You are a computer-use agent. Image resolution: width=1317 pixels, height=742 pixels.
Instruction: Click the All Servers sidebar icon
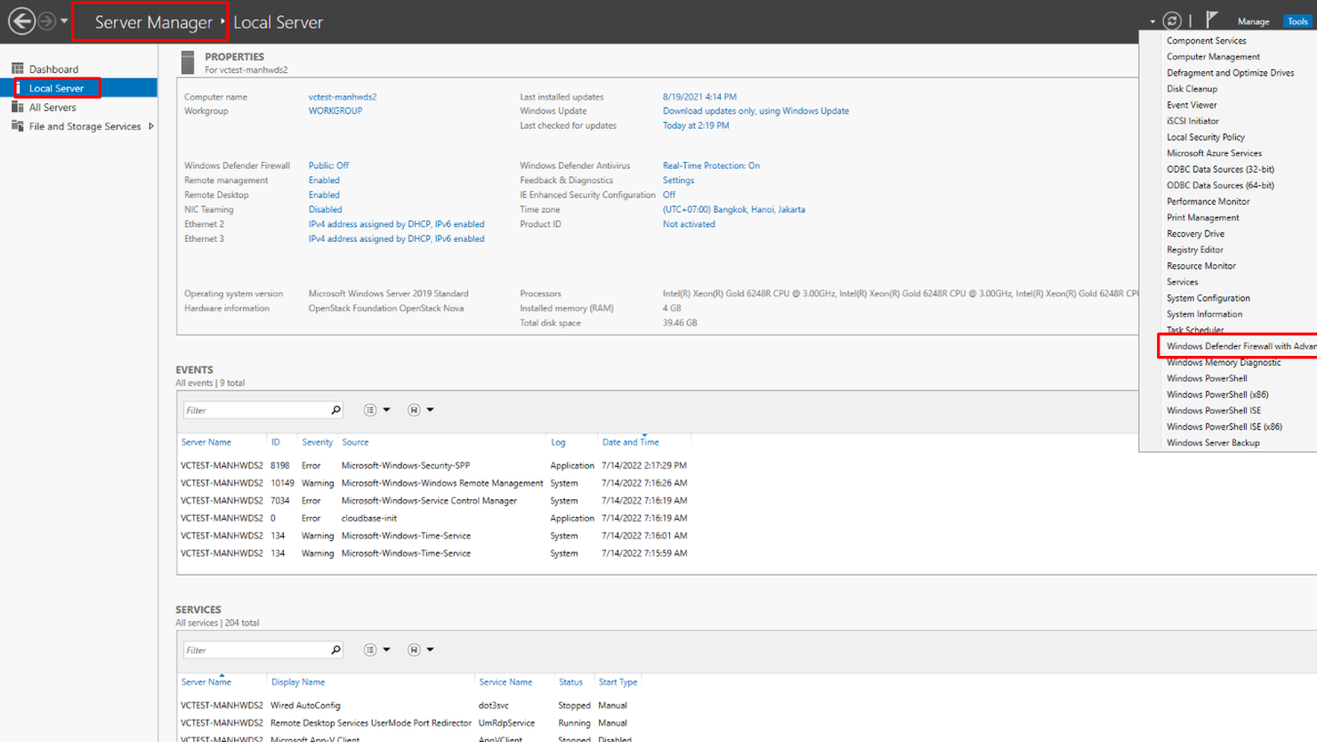18,107
